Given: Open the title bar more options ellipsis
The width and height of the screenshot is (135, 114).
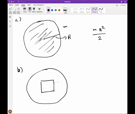Looking at the screenshot, I should tap(24, 2).
